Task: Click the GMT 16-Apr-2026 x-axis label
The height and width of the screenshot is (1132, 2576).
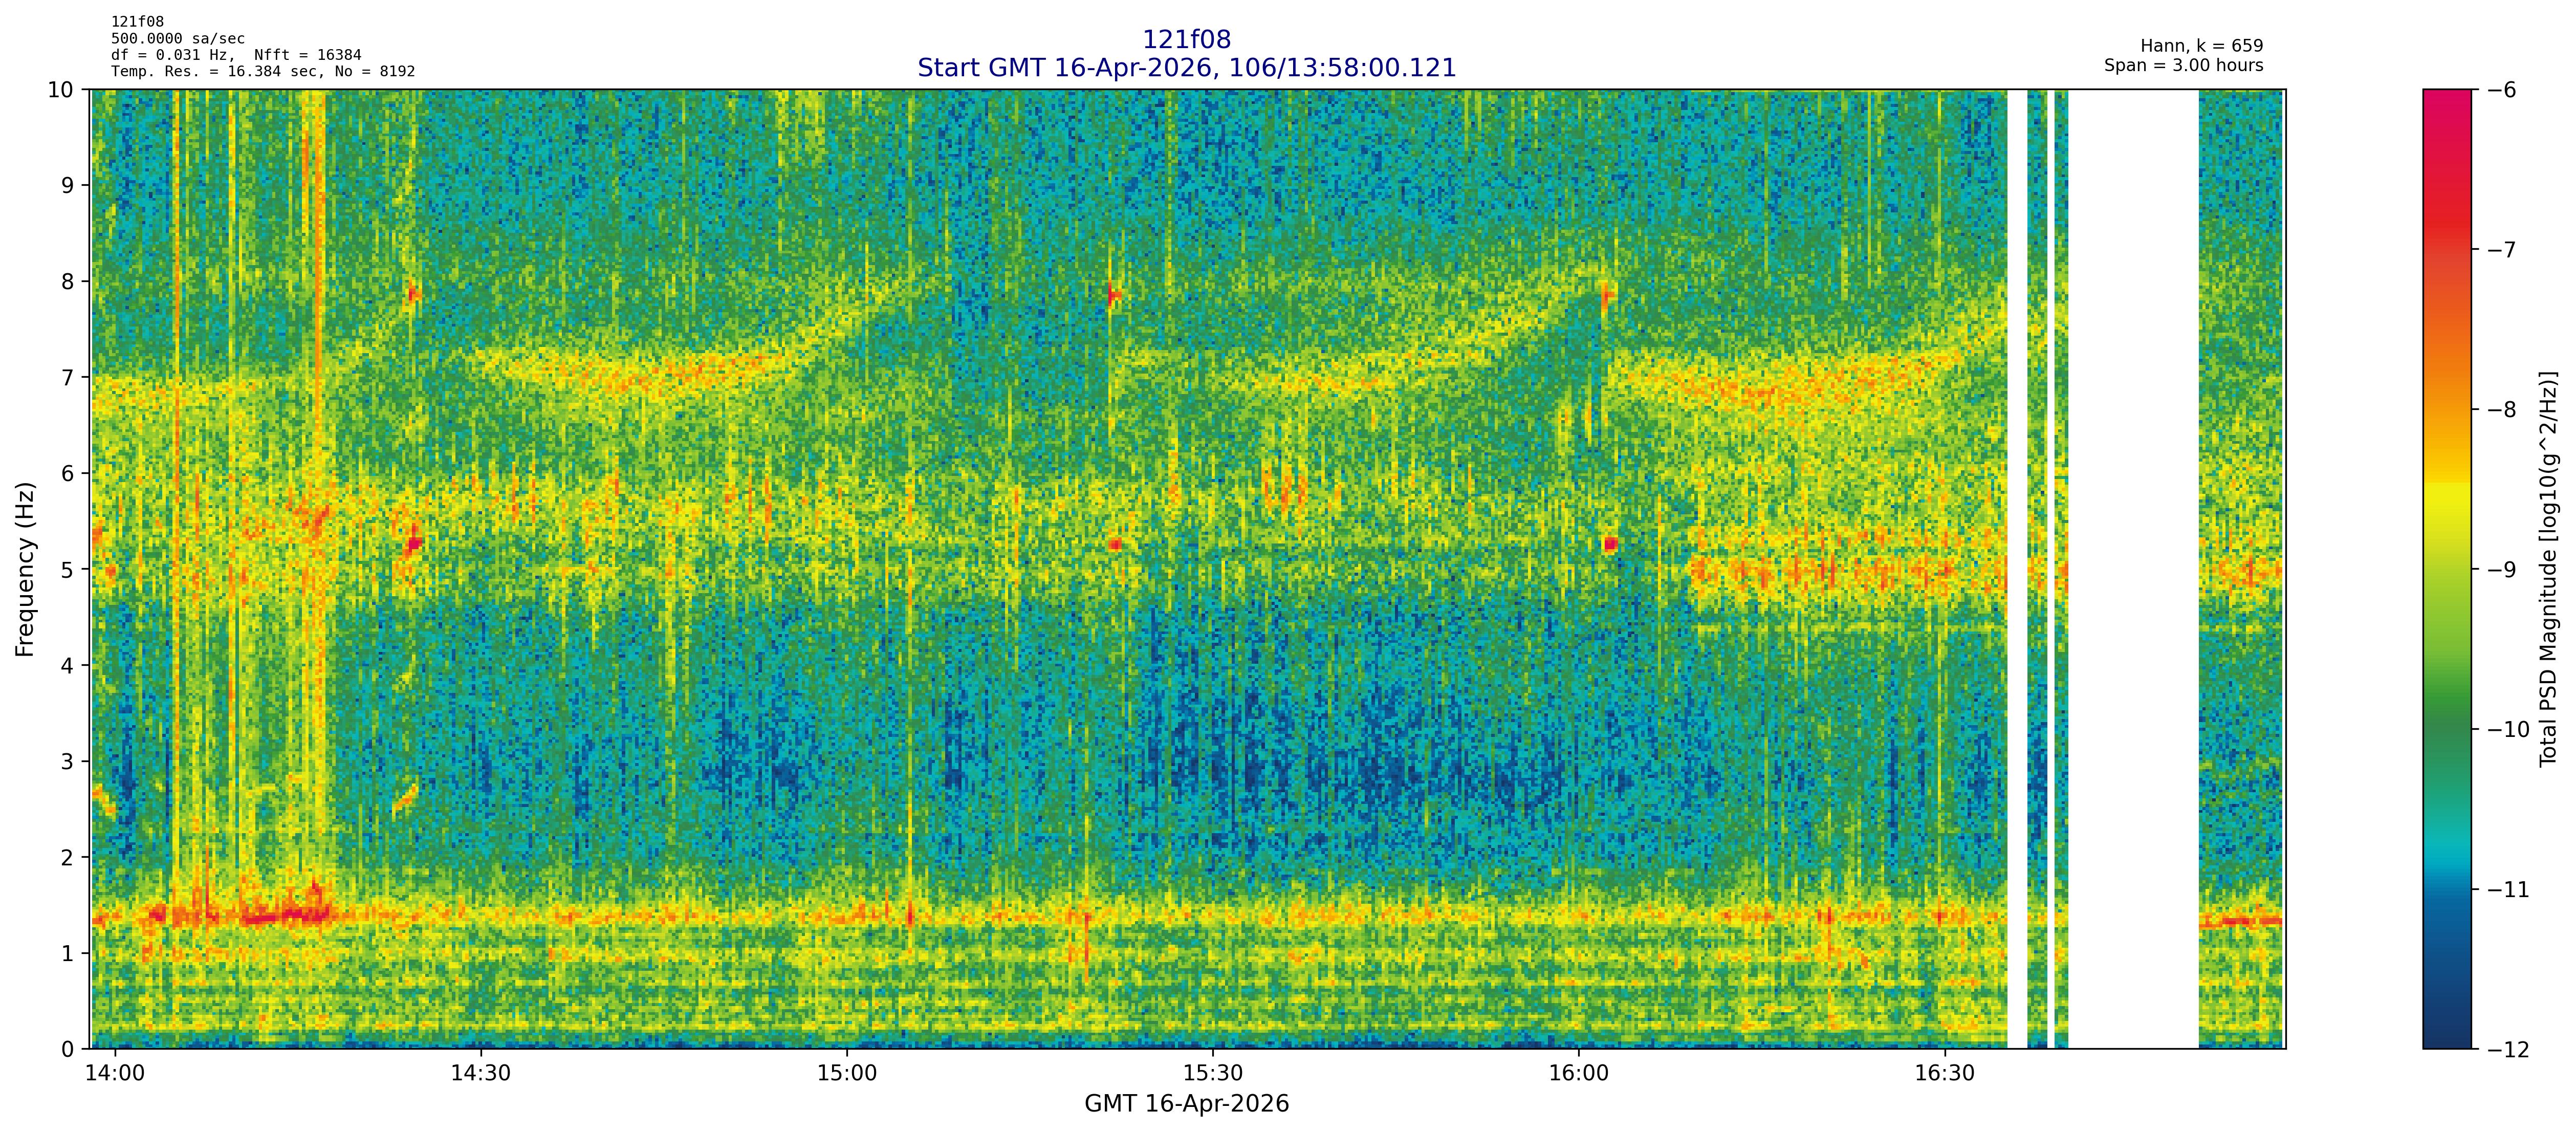Action: [x=1186, y=1104]
